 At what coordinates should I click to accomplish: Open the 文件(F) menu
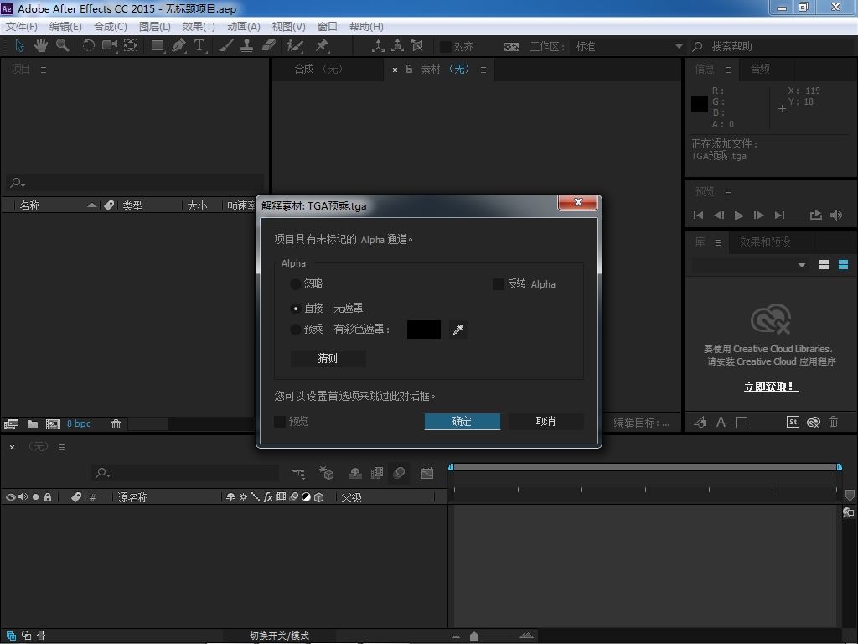click(21, 26)
